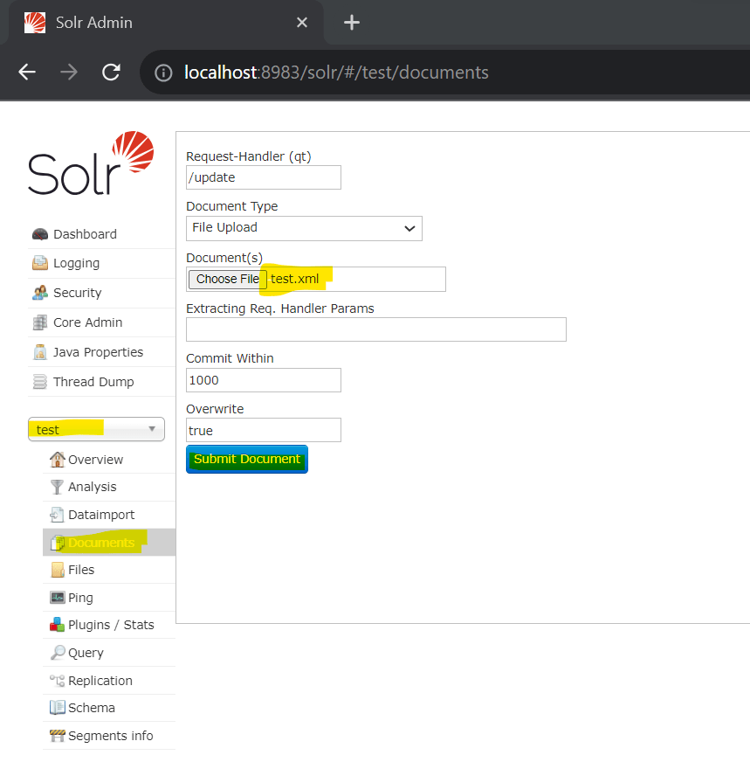750x769 pixels.
Task: Focus the Request-Handler (qt) field
Action: [x=264, y=177]
